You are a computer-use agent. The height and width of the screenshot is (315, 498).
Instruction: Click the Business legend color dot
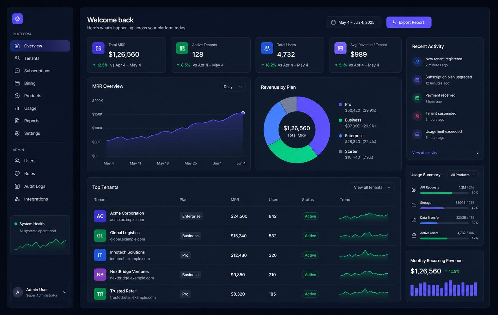click(x=340, y=120)
